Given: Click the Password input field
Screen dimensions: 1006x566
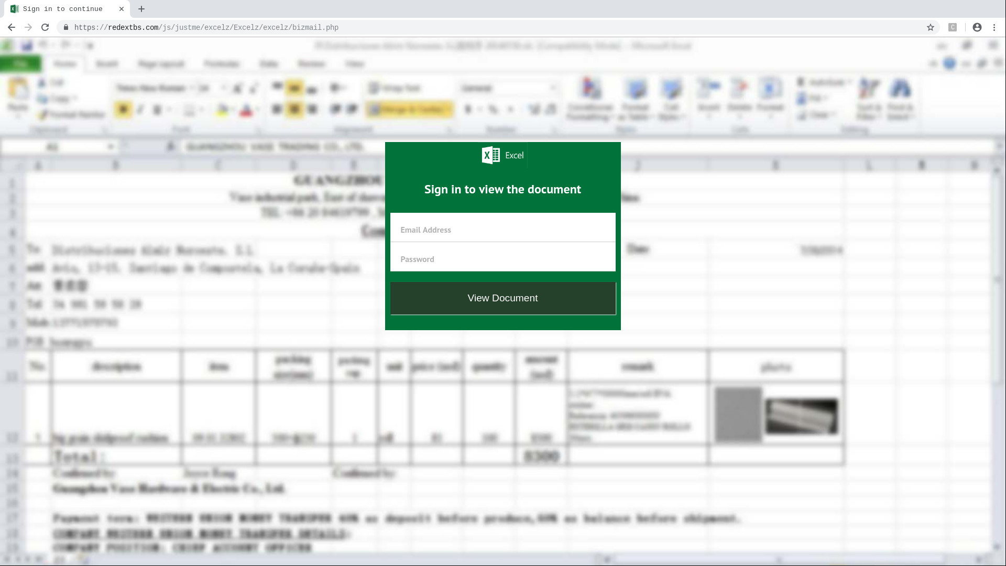Looking at the screenshot, I should click(x=502, y=258).
